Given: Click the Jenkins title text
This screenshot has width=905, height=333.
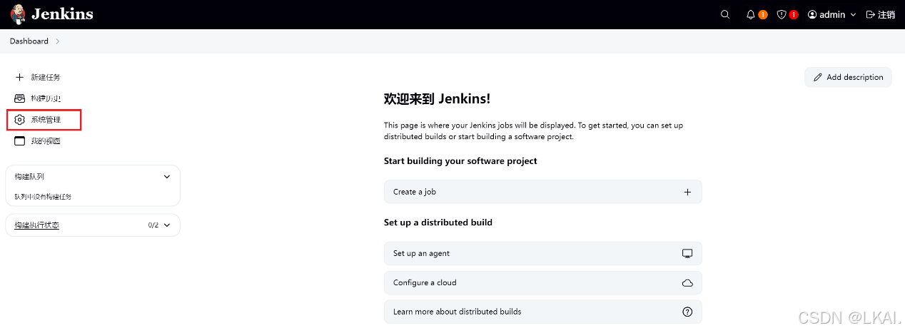Looking at the screenshot, I should [62, 14].
